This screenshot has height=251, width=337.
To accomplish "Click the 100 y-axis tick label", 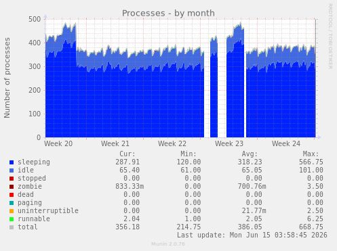I will click(35, 114).
